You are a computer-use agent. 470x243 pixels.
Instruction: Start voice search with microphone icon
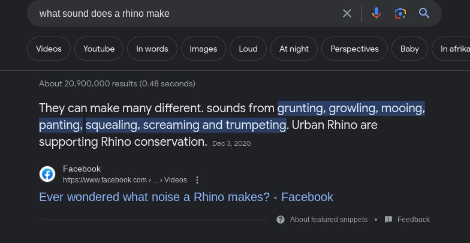[376, 13]
